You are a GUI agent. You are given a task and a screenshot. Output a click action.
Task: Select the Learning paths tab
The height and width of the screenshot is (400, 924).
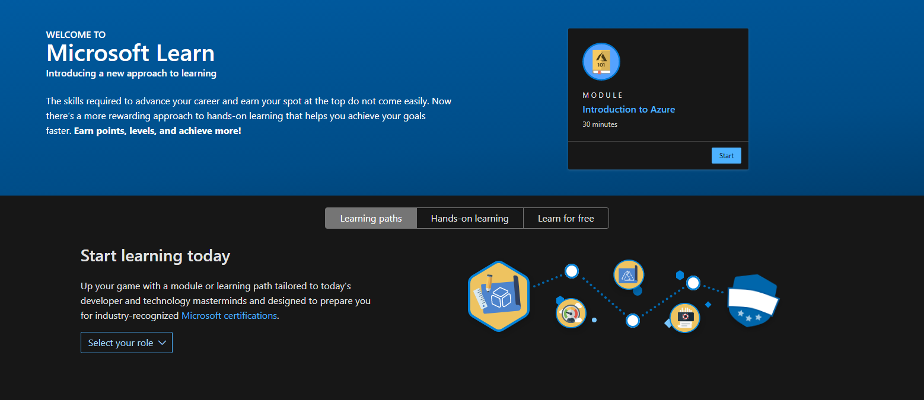click(x=371, y=217)
